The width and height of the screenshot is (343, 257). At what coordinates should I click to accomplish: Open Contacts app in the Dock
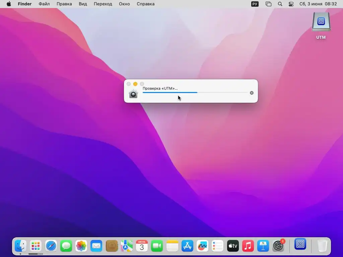[112, 246]
